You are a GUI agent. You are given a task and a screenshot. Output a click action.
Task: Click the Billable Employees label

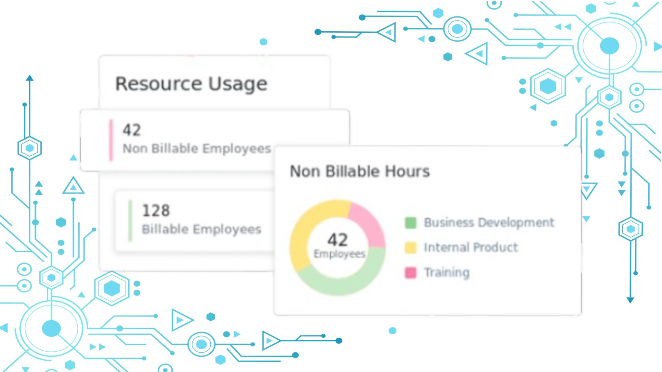point(202,229)
